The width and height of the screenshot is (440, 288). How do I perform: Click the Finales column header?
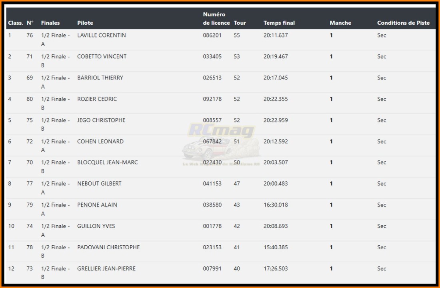click(50, 23)
